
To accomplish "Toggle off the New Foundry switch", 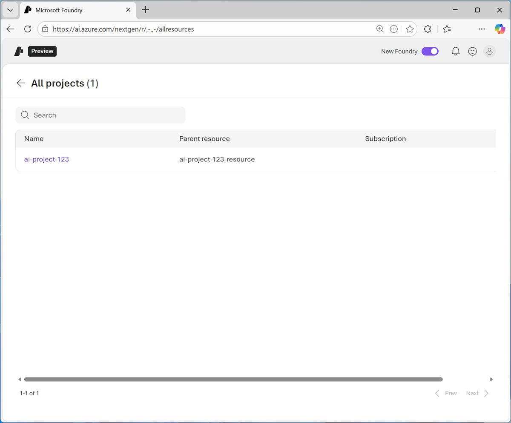I will (430, 51).
